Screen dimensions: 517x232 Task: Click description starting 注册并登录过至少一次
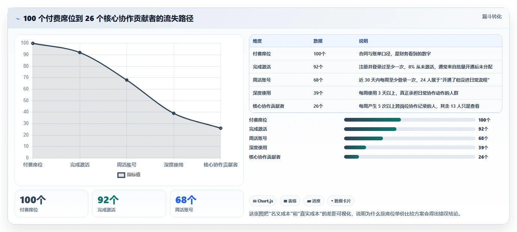[x=426, y=67]
